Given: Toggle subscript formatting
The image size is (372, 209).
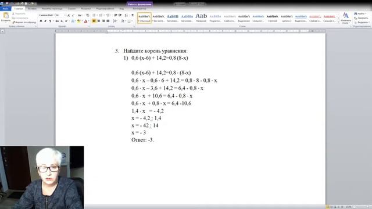Looking at the screenshot, I should point(62,21).
